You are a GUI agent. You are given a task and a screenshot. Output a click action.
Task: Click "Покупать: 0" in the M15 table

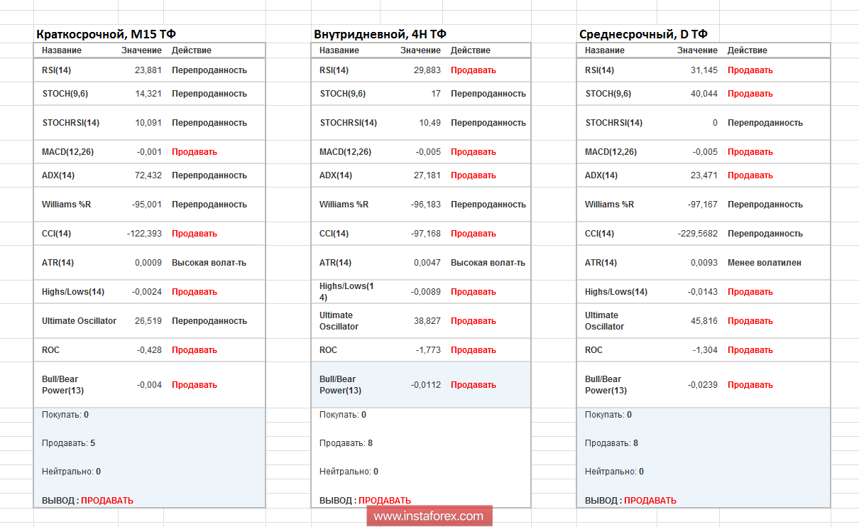point(65,415)
